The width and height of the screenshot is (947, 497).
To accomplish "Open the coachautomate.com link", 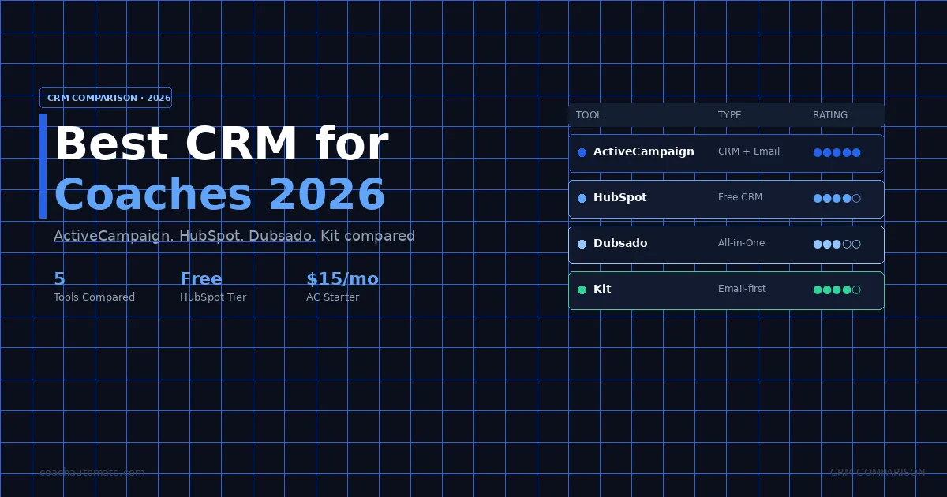I will tap(92, 472).
